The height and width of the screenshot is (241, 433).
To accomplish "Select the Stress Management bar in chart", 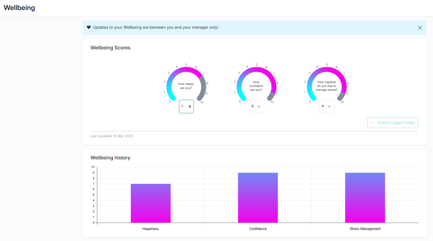I will 365,198.
